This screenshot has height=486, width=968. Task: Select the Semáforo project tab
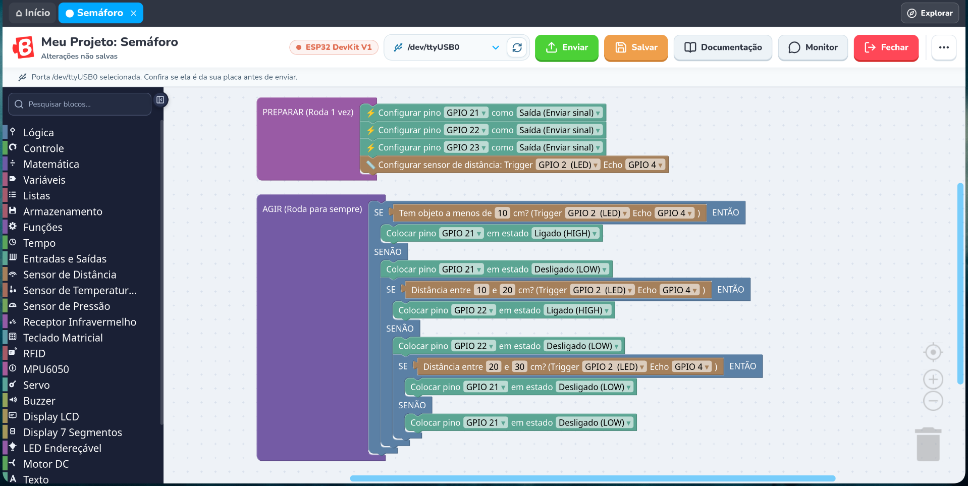pos(100,13)
